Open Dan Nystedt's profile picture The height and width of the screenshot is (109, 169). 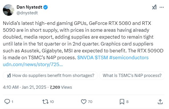tap(9, 10)
